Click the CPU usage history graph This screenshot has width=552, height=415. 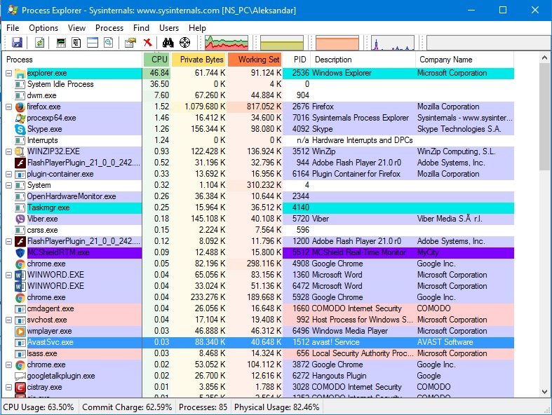coord(227,43)
